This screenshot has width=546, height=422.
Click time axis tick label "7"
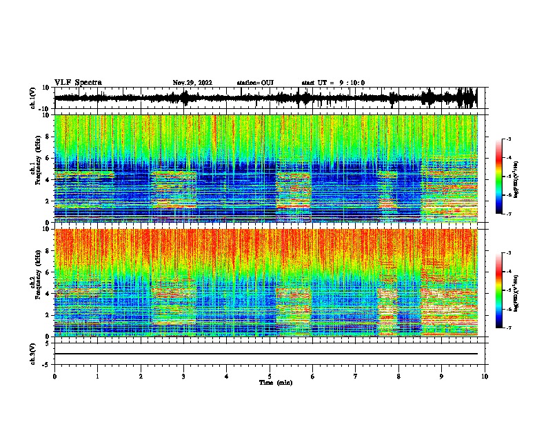coord(356,376)
